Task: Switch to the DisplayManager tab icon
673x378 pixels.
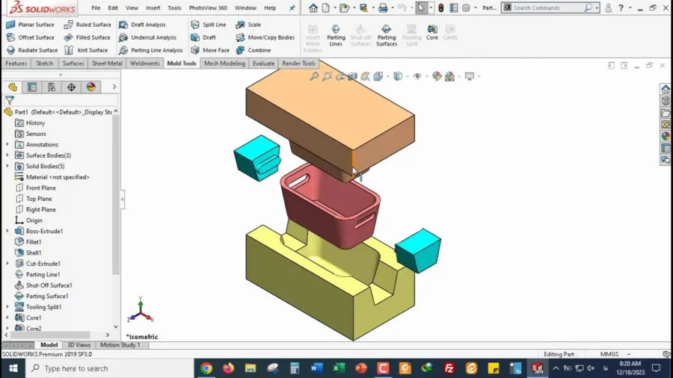Action: [91, 87]
